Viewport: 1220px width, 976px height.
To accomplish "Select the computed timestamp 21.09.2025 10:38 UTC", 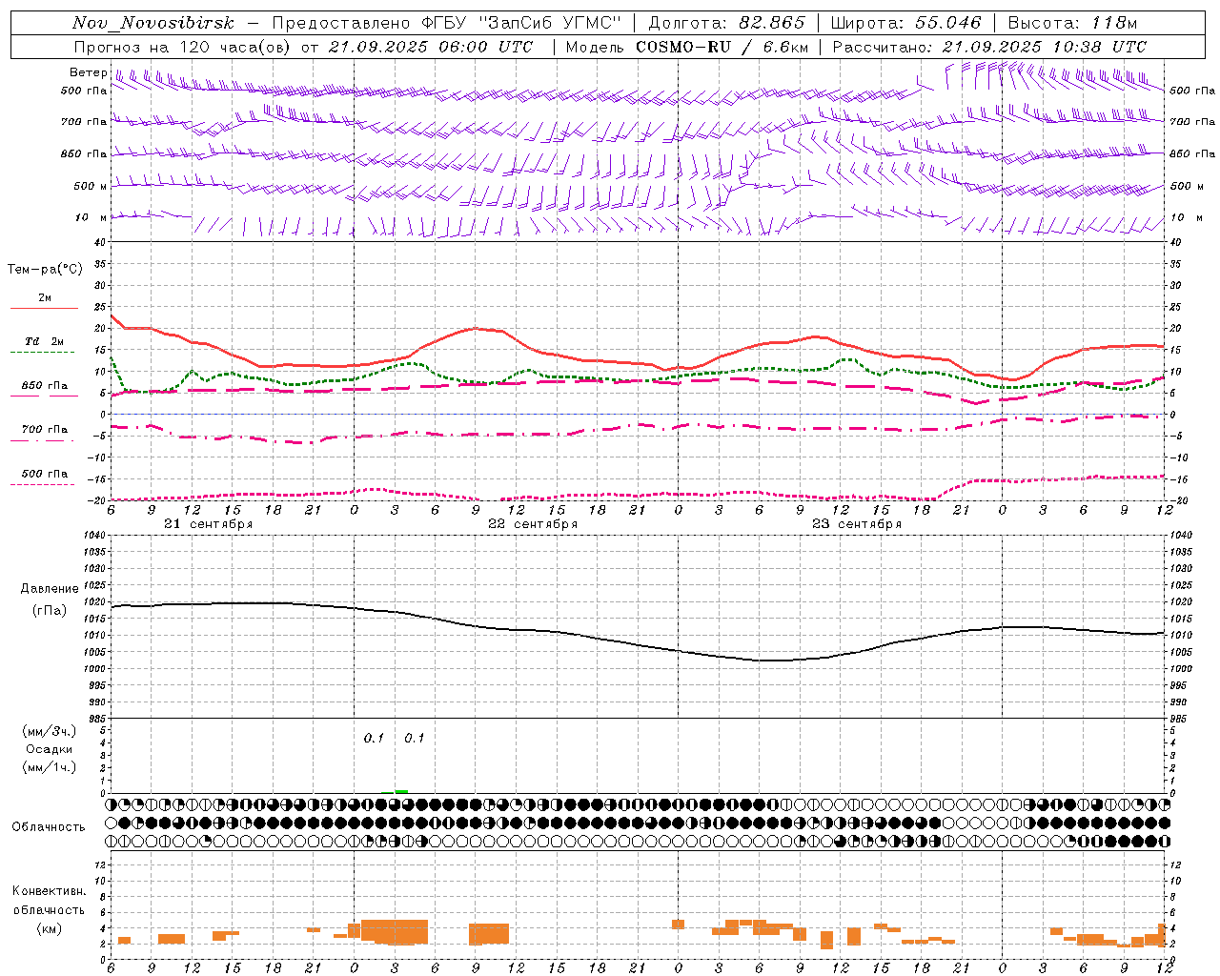I will 1044,47.
